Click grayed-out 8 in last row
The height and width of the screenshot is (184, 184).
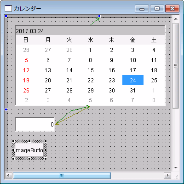coord(154,100)
